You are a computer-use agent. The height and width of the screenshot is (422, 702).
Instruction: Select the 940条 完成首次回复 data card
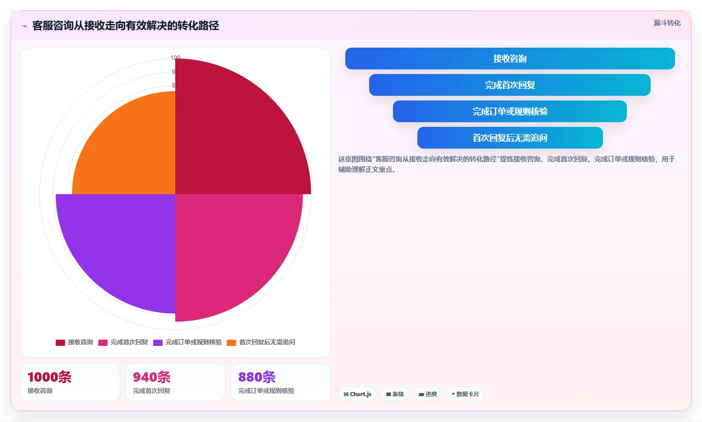[x=175, y=382]
